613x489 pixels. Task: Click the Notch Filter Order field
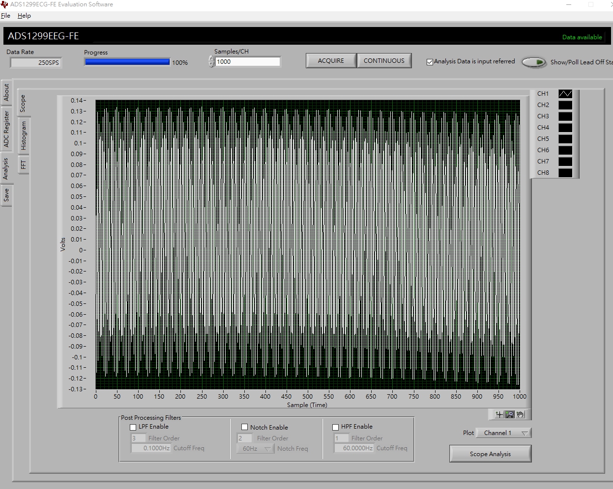(x=244, y=438)
